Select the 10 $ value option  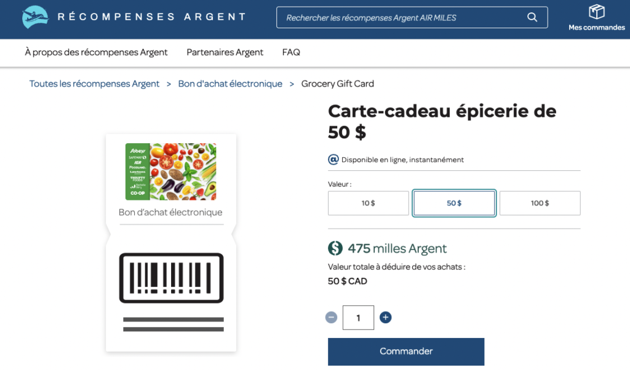coord(368,203)
